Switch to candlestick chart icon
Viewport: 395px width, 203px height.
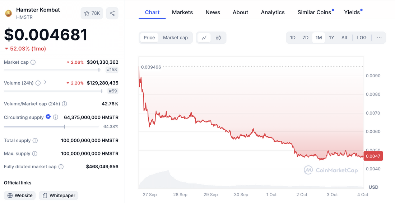coord(218,38)
